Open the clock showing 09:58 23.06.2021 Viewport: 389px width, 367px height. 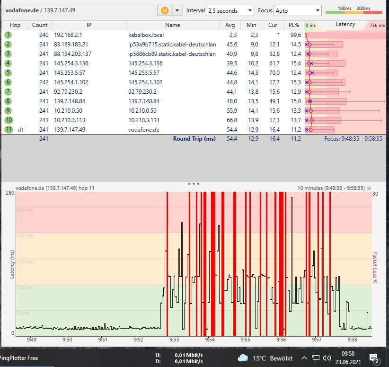(348, 358)
